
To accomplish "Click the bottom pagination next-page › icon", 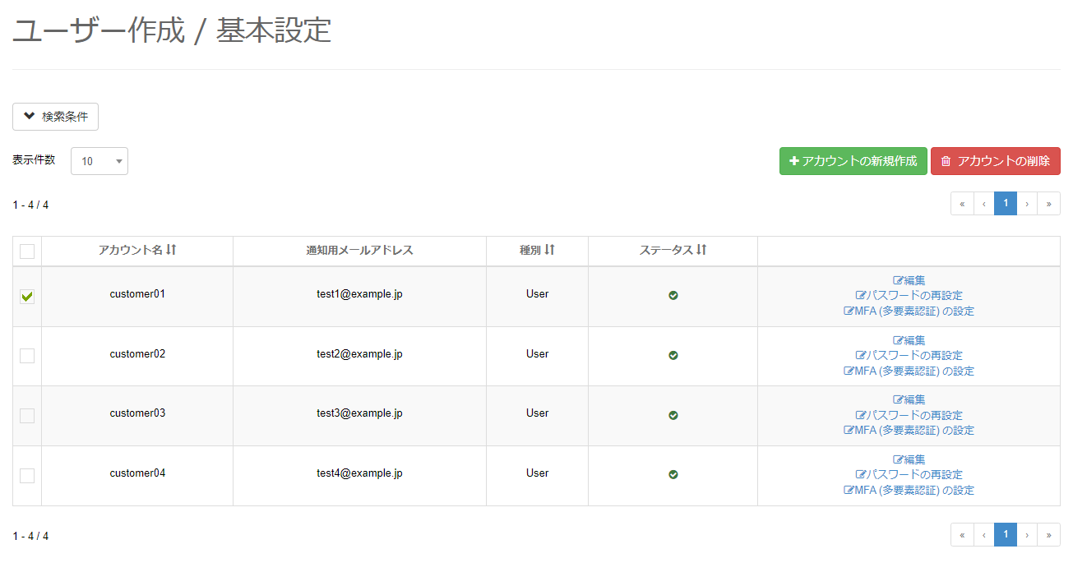I will 1027,535.
